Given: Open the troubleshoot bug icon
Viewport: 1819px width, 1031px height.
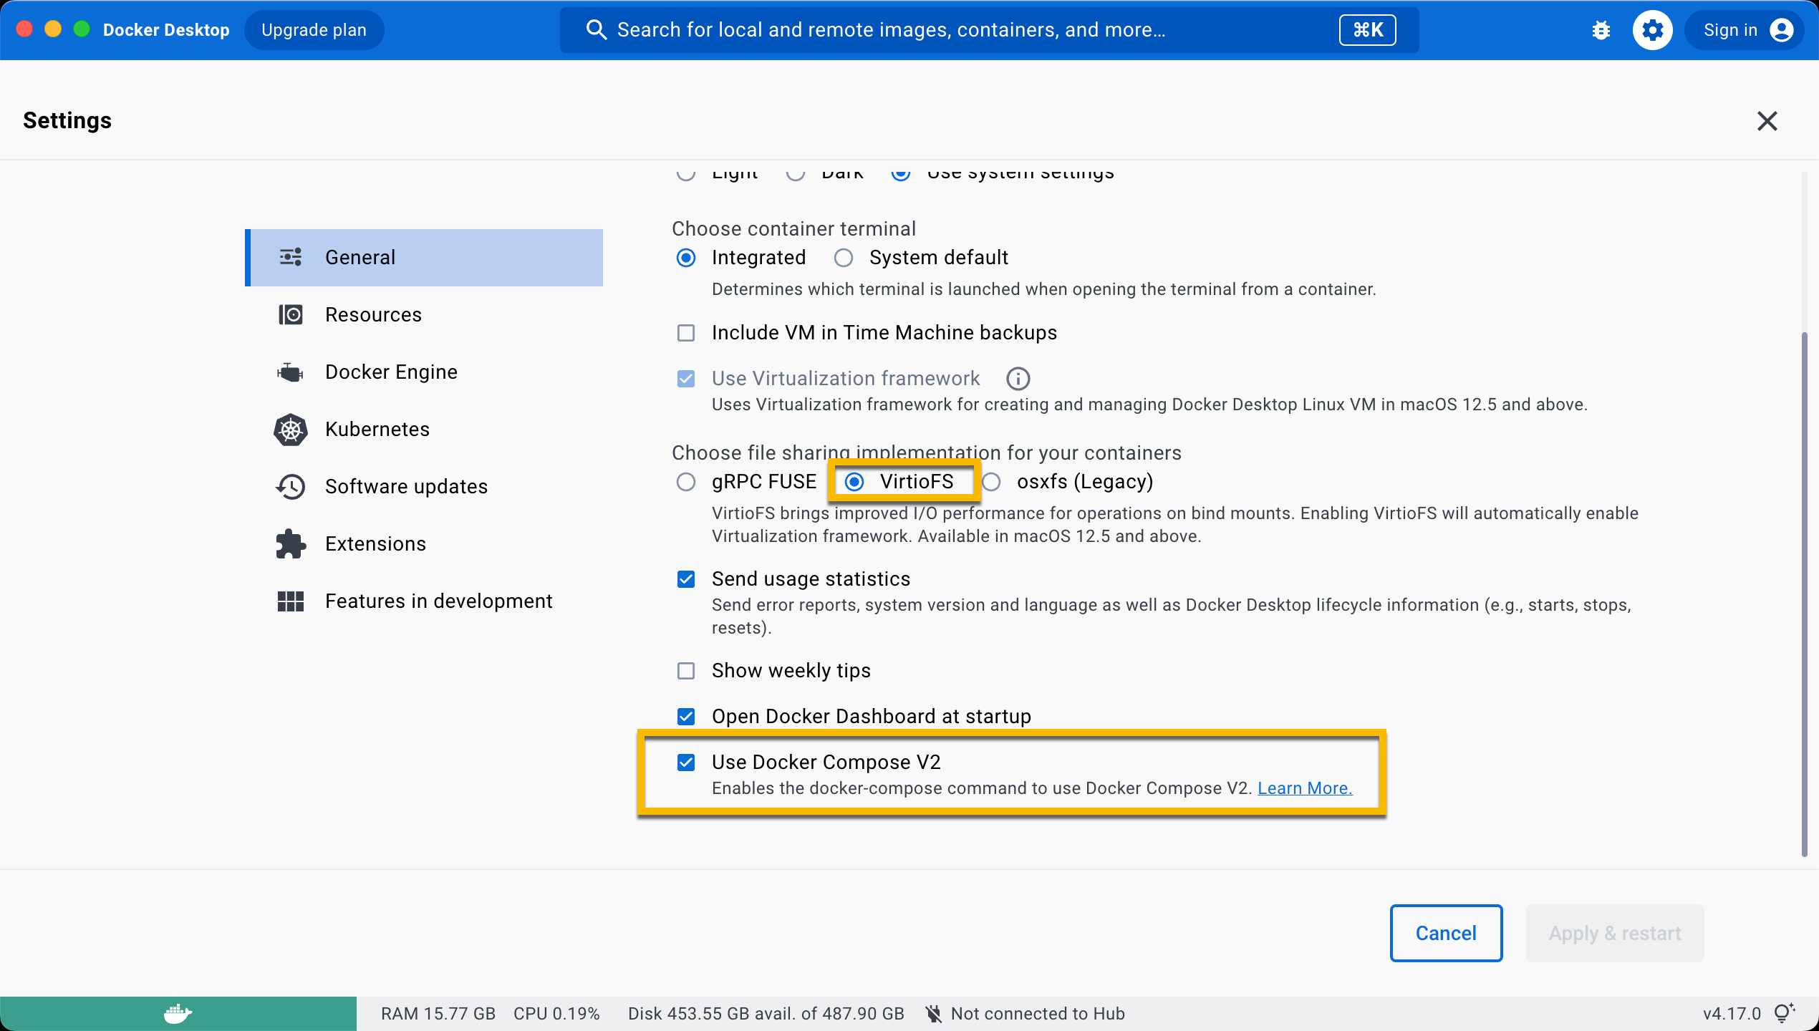Looking at the screenshot, I should 1601,30.
